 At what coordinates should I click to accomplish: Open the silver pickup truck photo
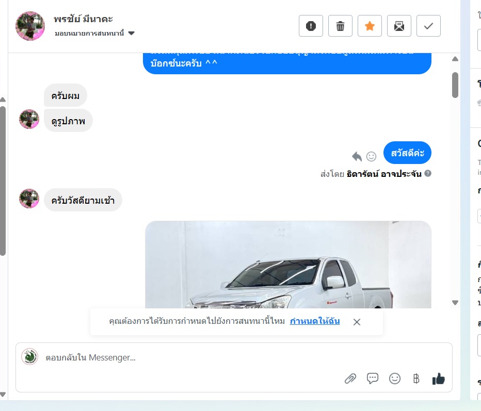[x=288, y=265]
